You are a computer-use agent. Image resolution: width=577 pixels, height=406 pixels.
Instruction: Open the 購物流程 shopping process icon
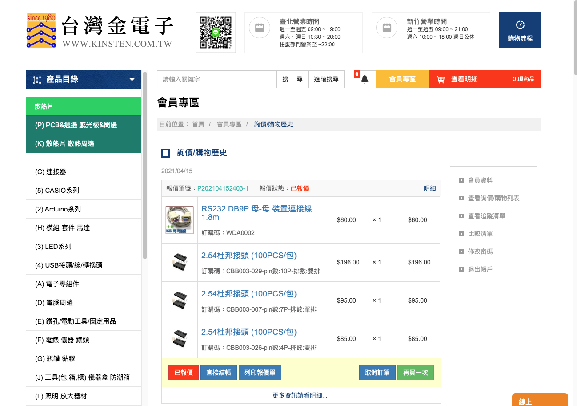coord(520,25)
